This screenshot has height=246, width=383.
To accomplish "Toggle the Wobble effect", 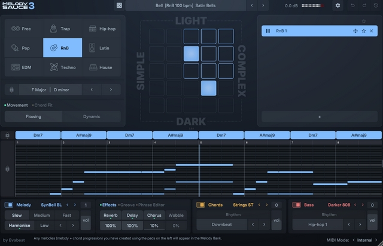I will [x=176, y=216].
